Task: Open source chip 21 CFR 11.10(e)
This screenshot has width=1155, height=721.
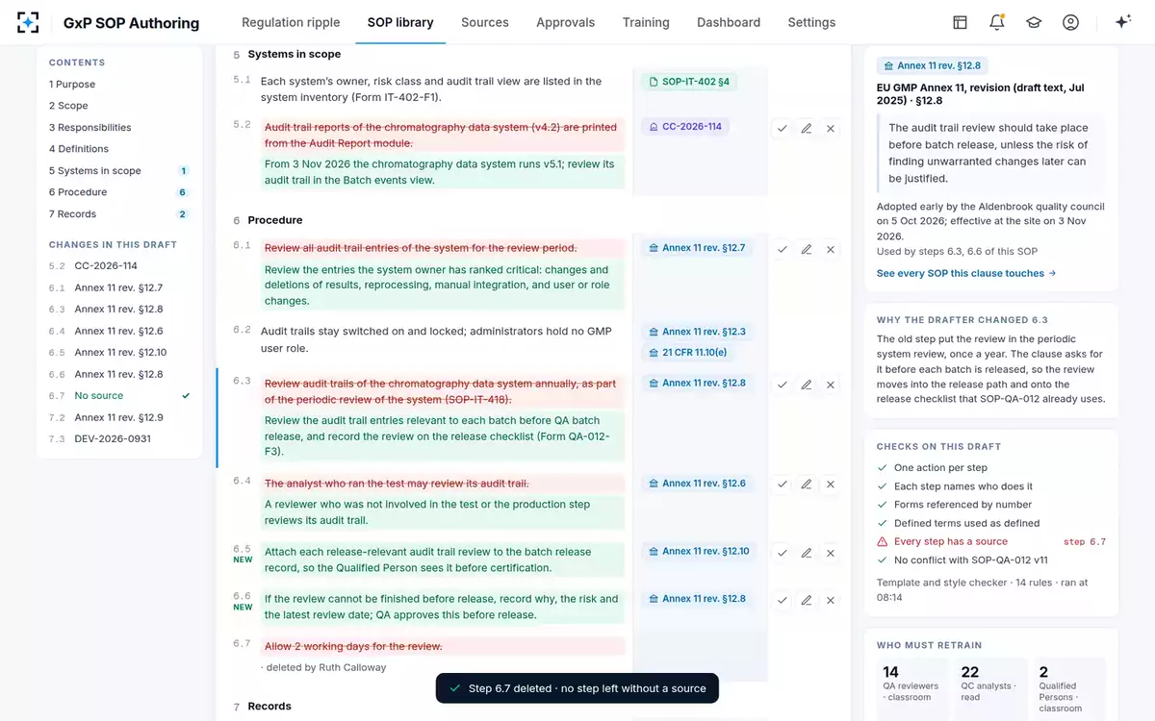Action: tap(689, 353)
